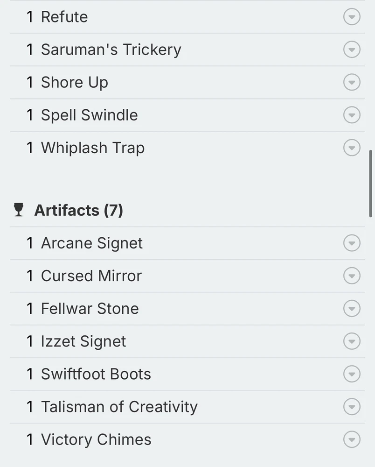
Task: Expand options for Saruman's Trickery
Action: [x=352, y=50]
